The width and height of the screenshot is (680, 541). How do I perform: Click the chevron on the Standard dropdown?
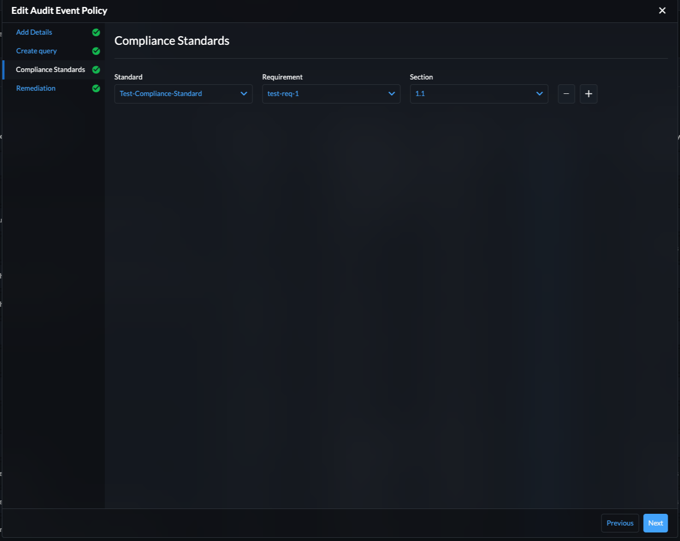tap(244, 93)
